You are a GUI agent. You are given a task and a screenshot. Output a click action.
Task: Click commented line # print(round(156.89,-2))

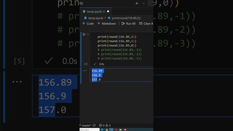[x=120, y=54]
